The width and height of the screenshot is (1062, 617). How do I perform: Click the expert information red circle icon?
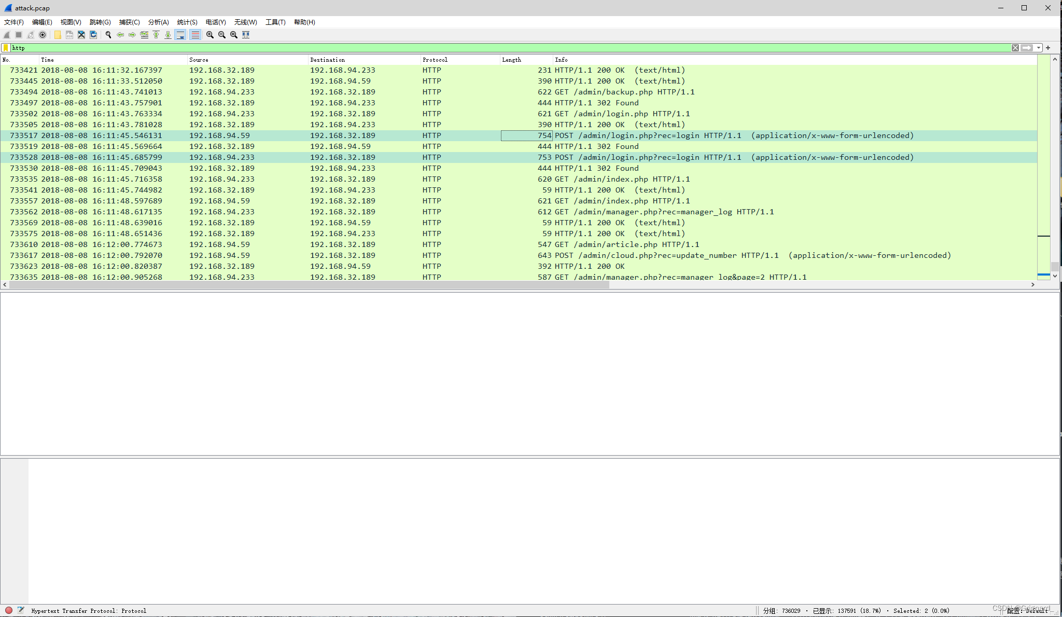point(9,610)
